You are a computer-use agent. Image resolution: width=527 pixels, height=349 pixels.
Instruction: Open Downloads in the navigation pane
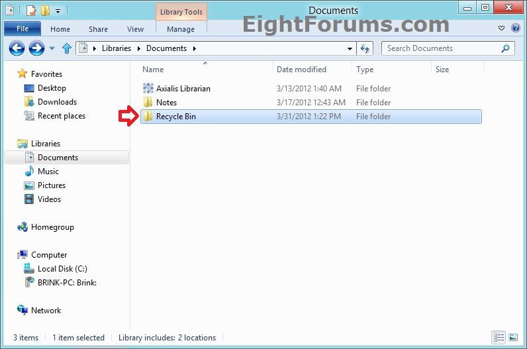57,102
